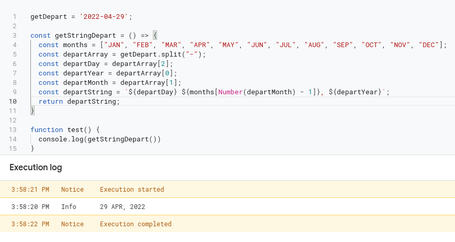Click the 'getDepart' variable on line 1
This screenshot has width=455, height=242.
click(49, 17)
